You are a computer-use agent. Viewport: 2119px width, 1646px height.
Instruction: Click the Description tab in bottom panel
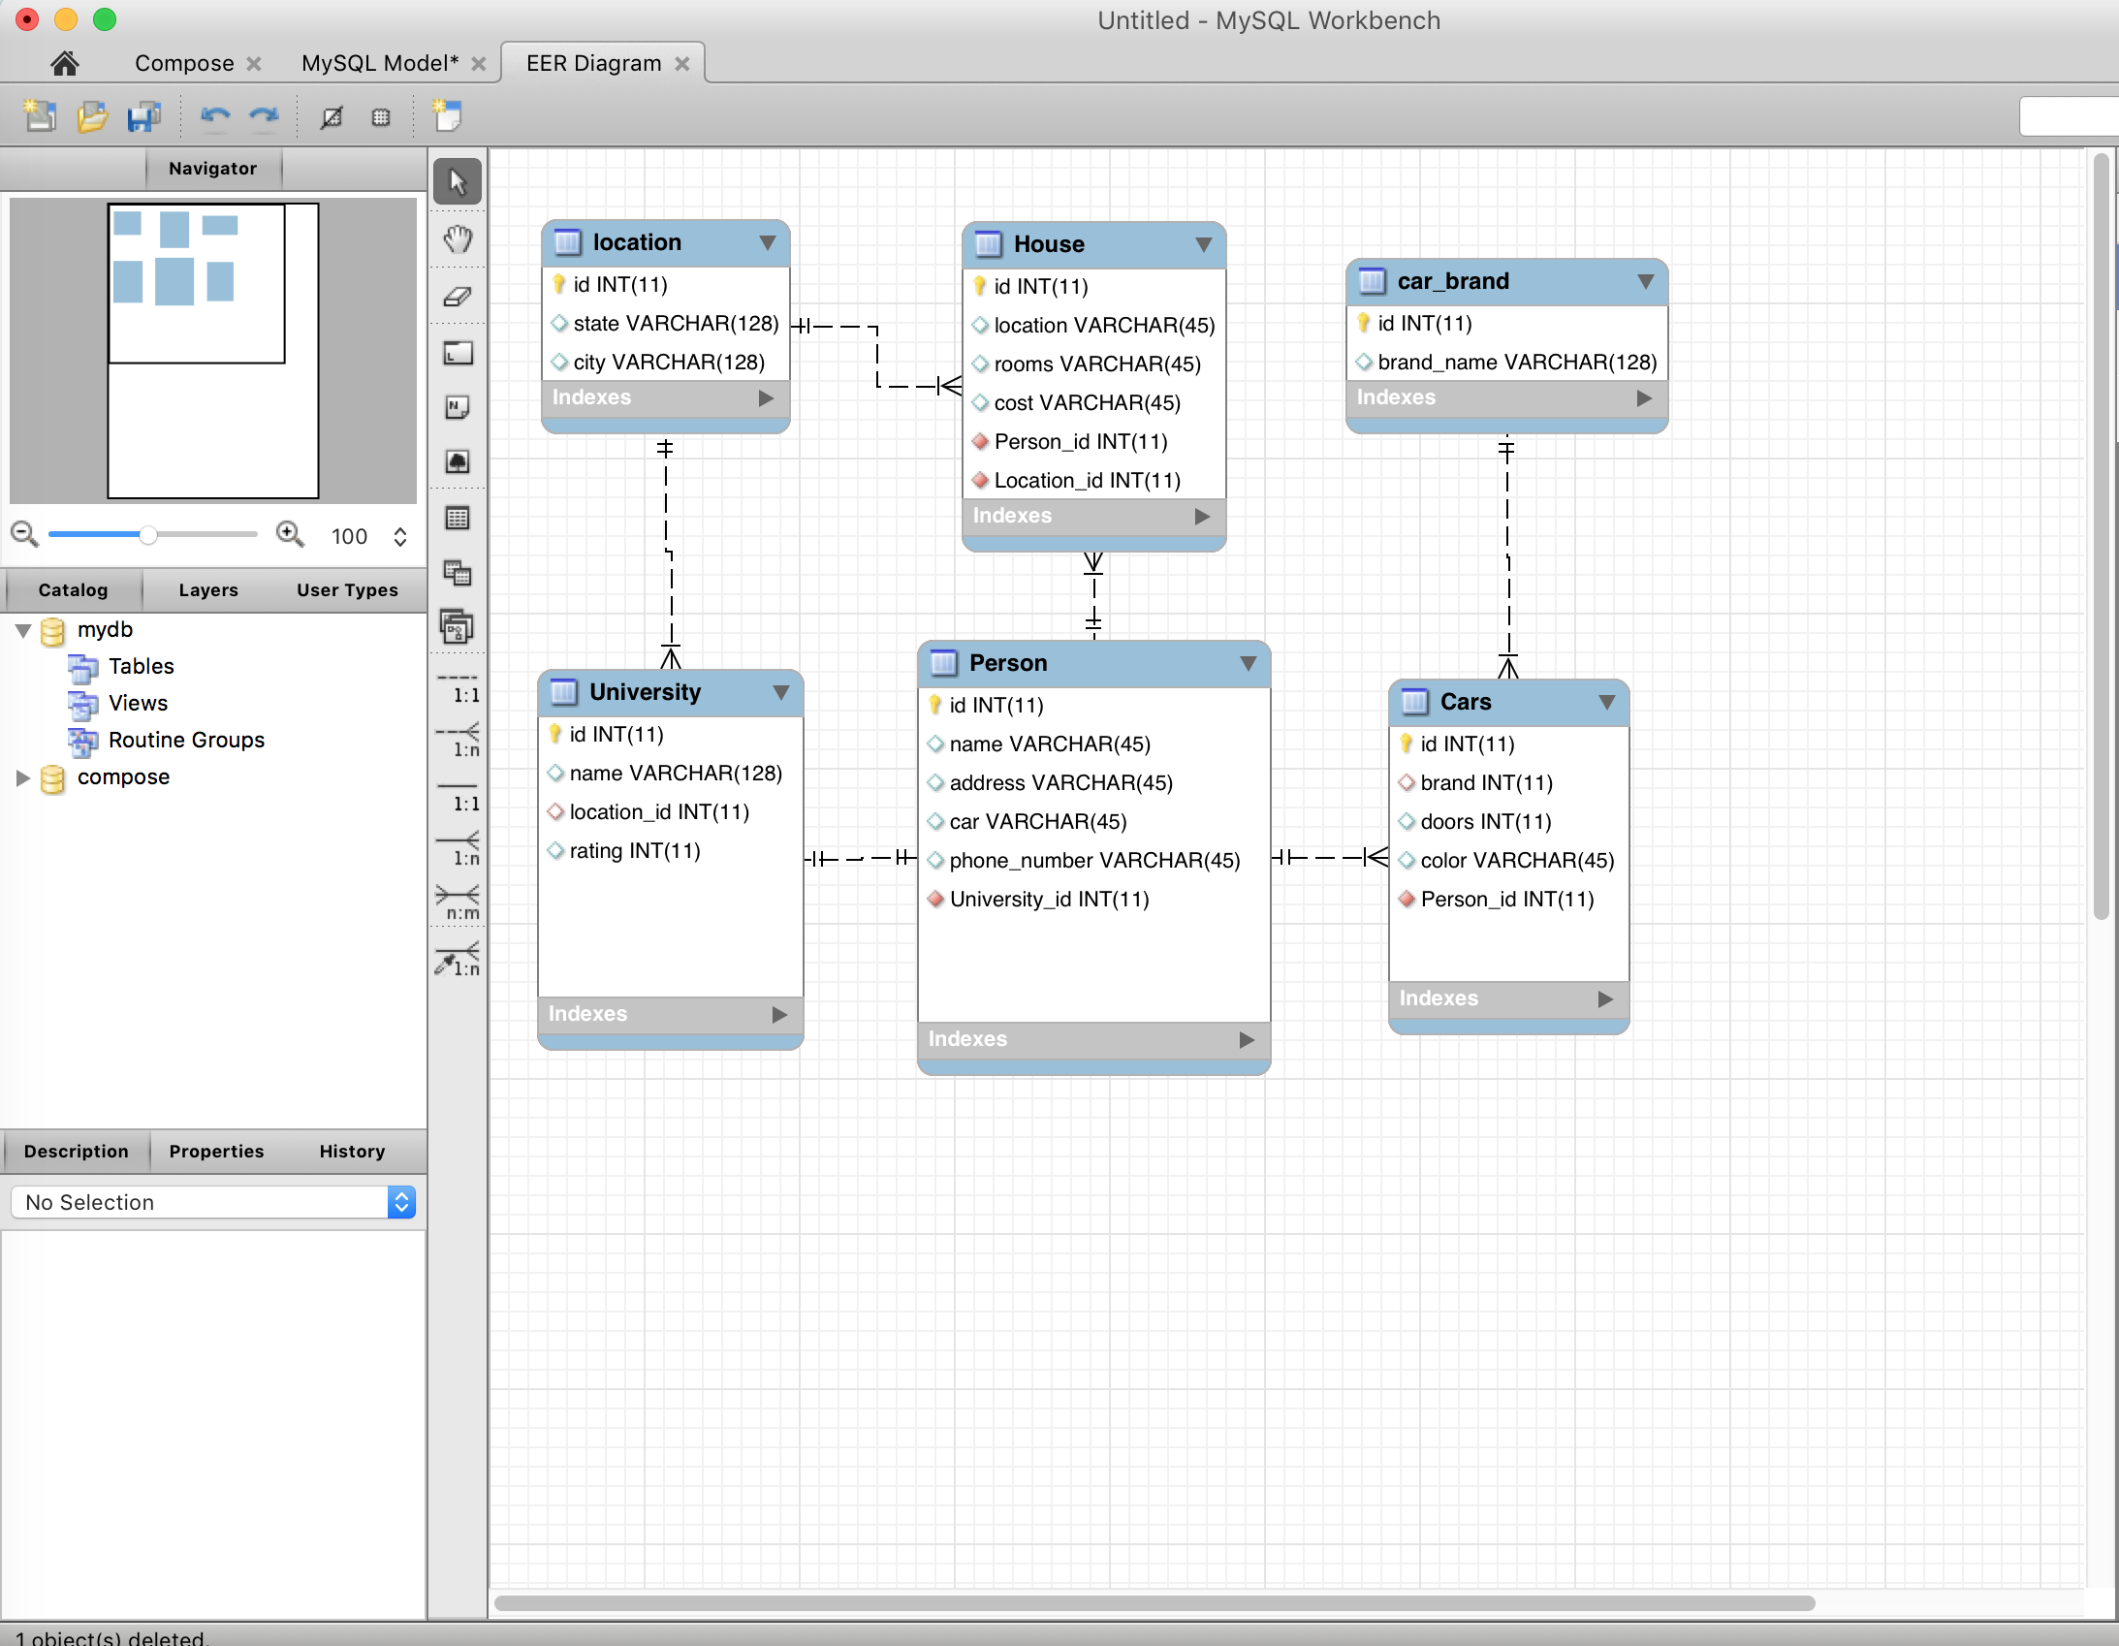(76, 1151)
